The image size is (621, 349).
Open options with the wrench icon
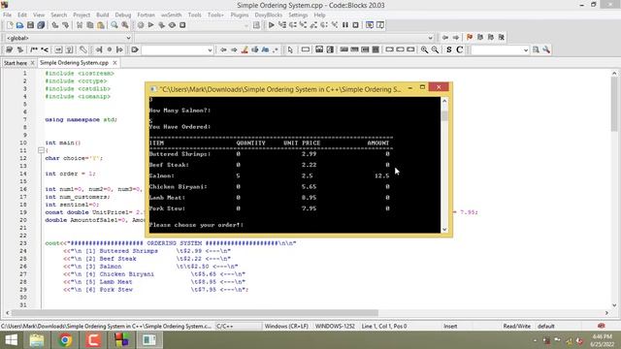546,49
